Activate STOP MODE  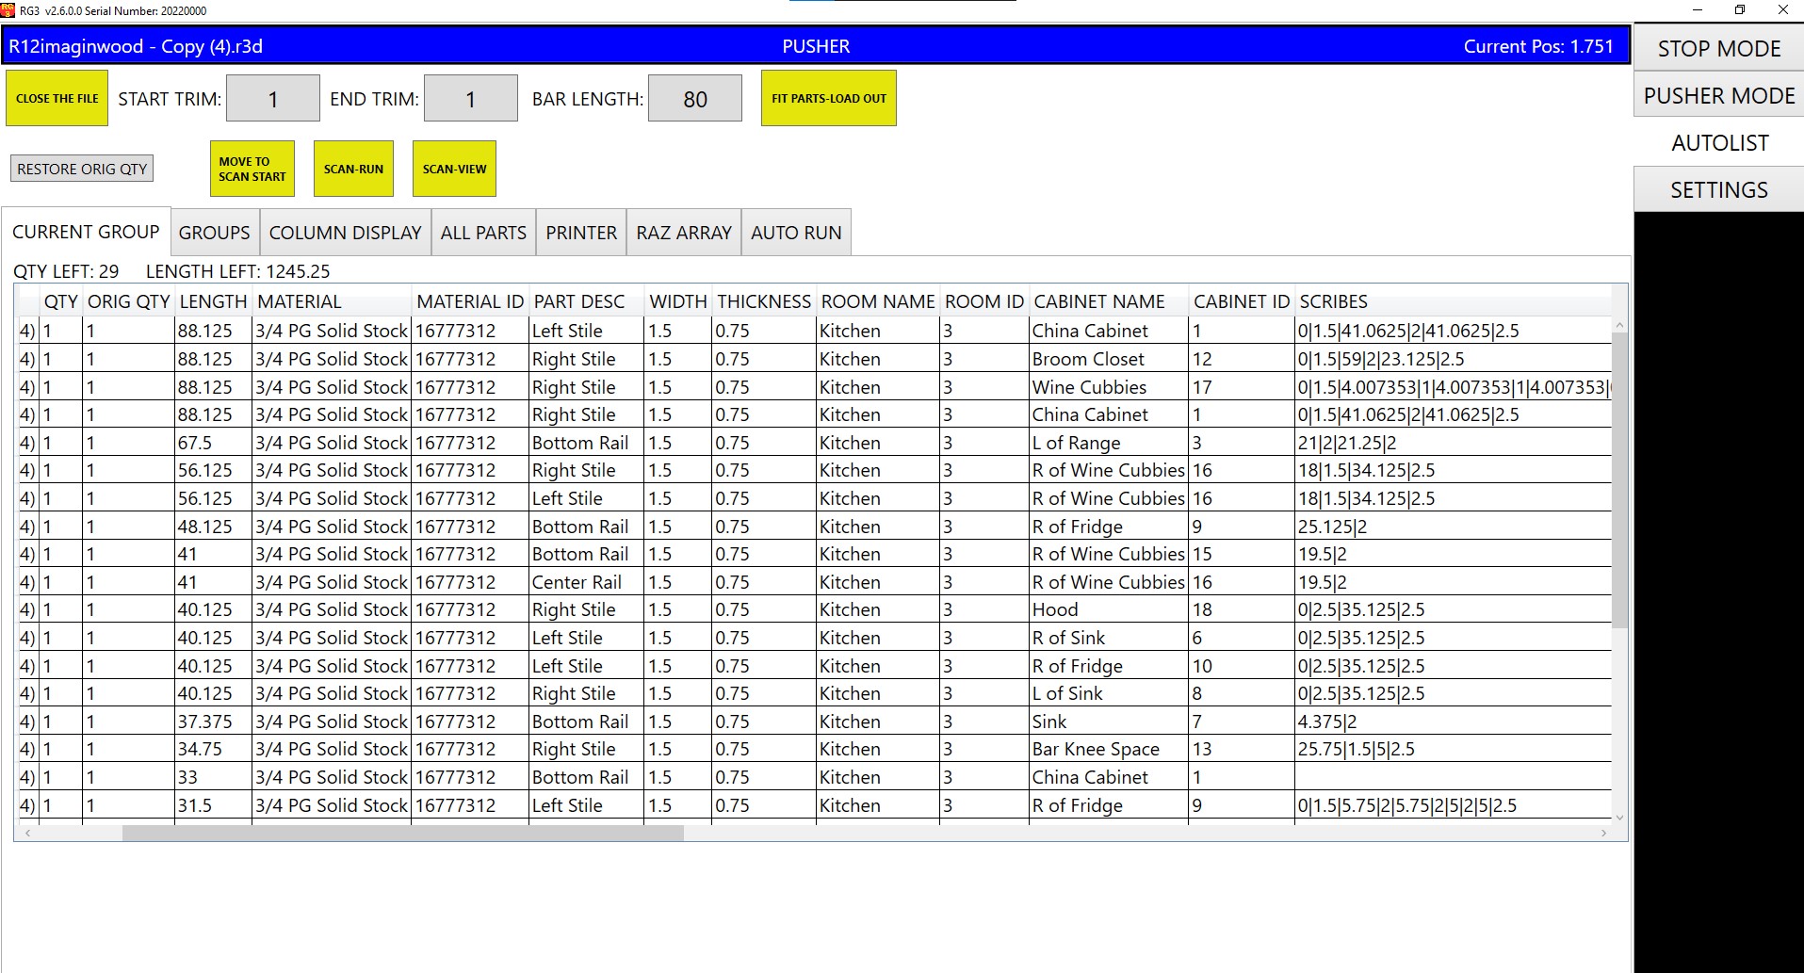click(x=1718, y=49)
